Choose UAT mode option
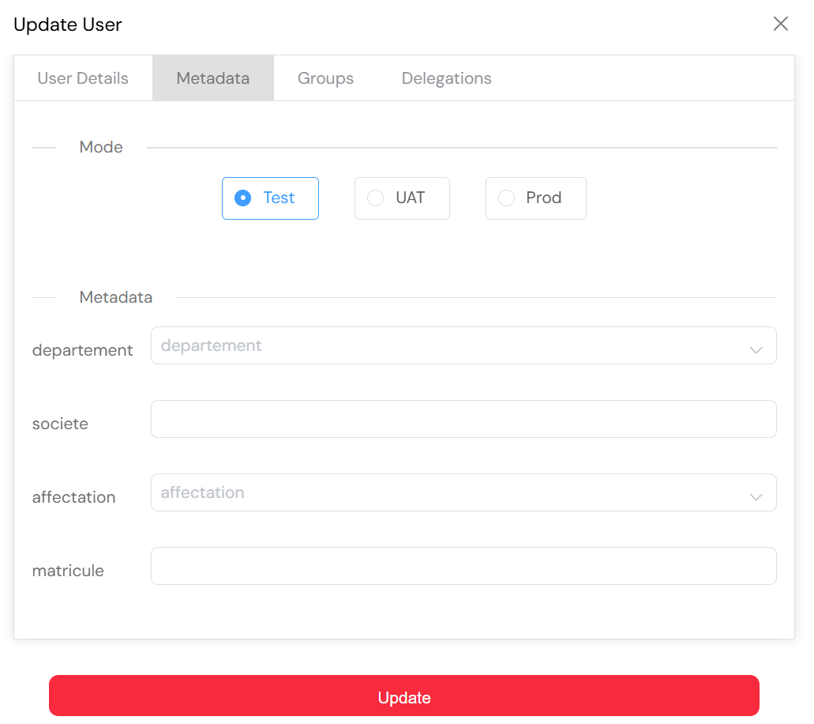The width and height of the screenshot is (814, 724). (x=402, y=198)
